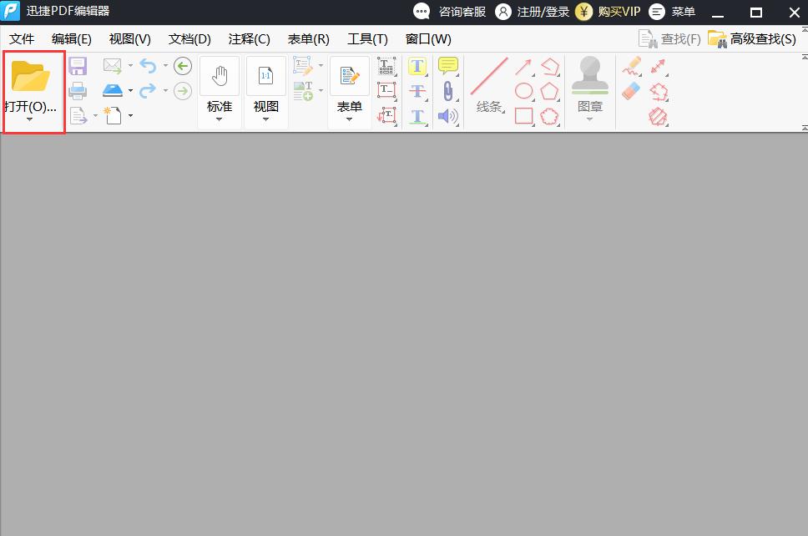Click the undo arrow icon
This screenshot has width=808, height=536.
tap(148, 66)
